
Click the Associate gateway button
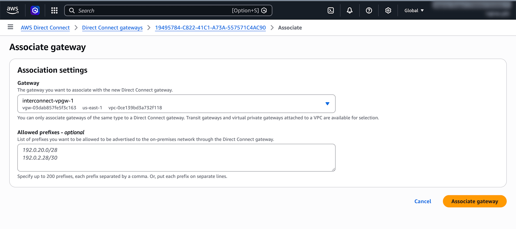pos(475,201)
